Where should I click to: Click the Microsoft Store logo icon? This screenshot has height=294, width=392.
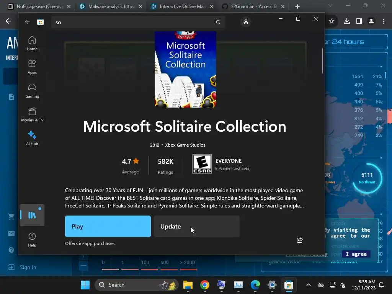click(x=41, y=22)
